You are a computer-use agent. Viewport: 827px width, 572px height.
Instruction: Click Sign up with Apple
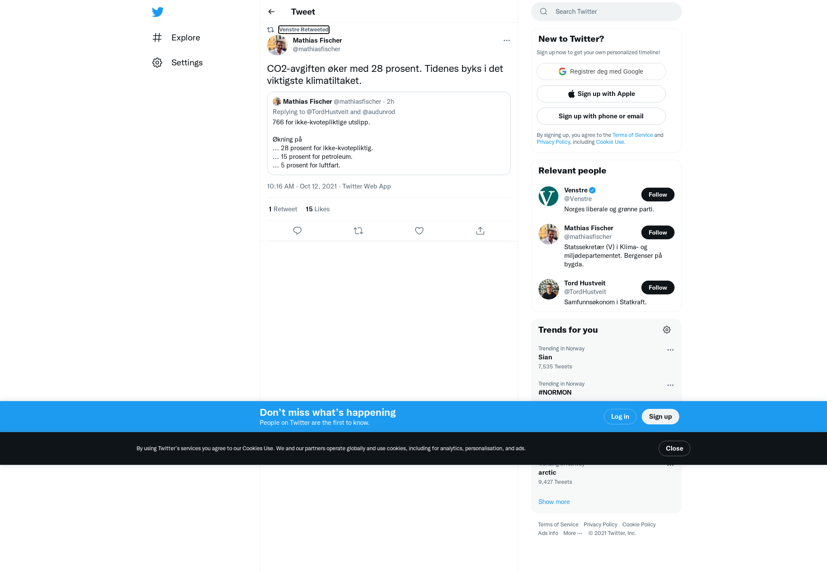(601, 94)
